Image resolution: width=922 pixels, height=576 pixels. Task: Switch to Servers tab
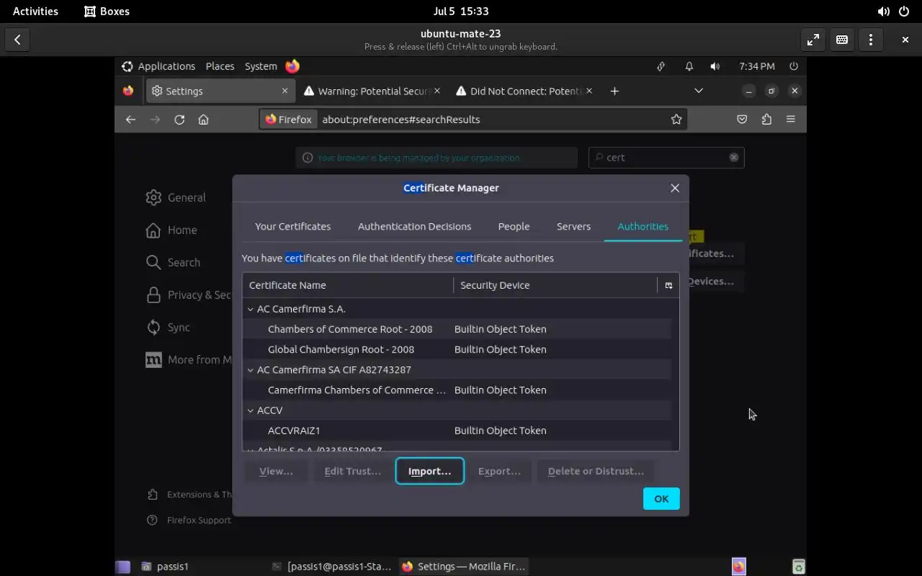[573, 226]
